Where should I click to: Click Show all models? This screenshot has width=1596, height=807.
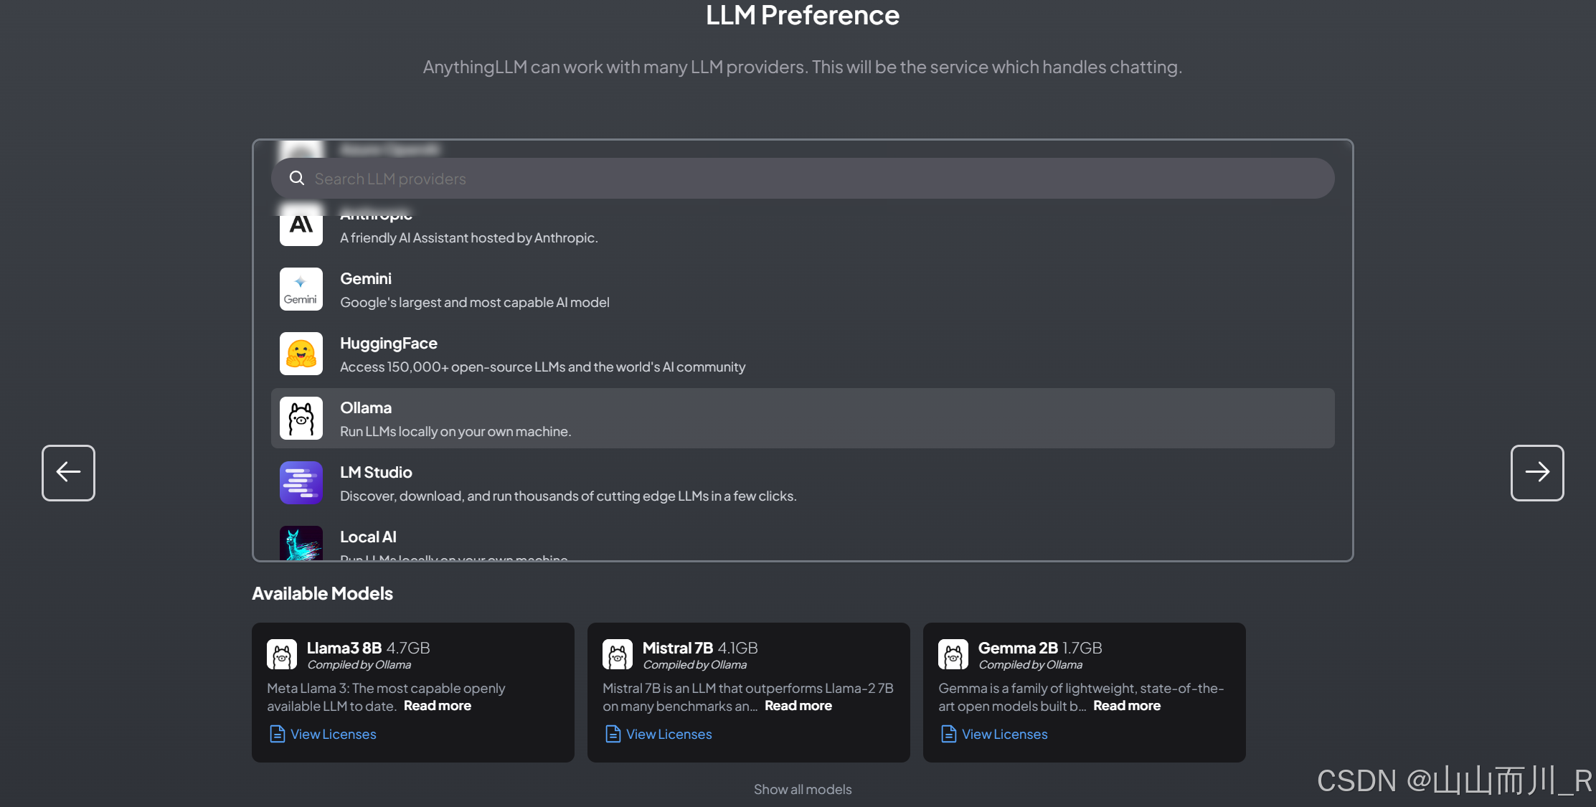click(x=803, y=789)
